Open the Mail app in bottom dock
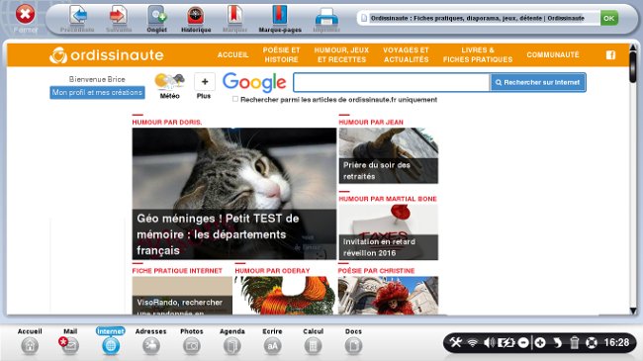Image resolution: width=643 pixels, height=361 pixels. (69, 341)
